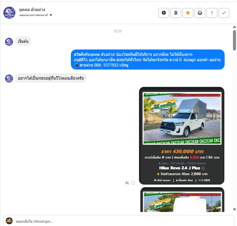The height and width of the screenshot is (226, 237).
Task: Mark conversation done with checkmark
Action: (x=224, y=13)
